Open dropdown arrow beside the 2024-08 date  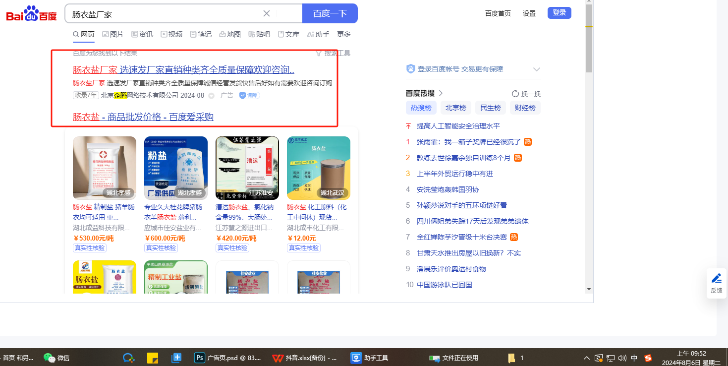click(211, 96)
